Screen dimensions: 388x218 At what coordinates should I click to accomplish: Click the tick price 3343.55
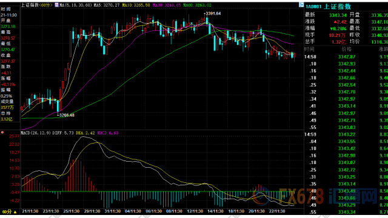tap(347, 142)
